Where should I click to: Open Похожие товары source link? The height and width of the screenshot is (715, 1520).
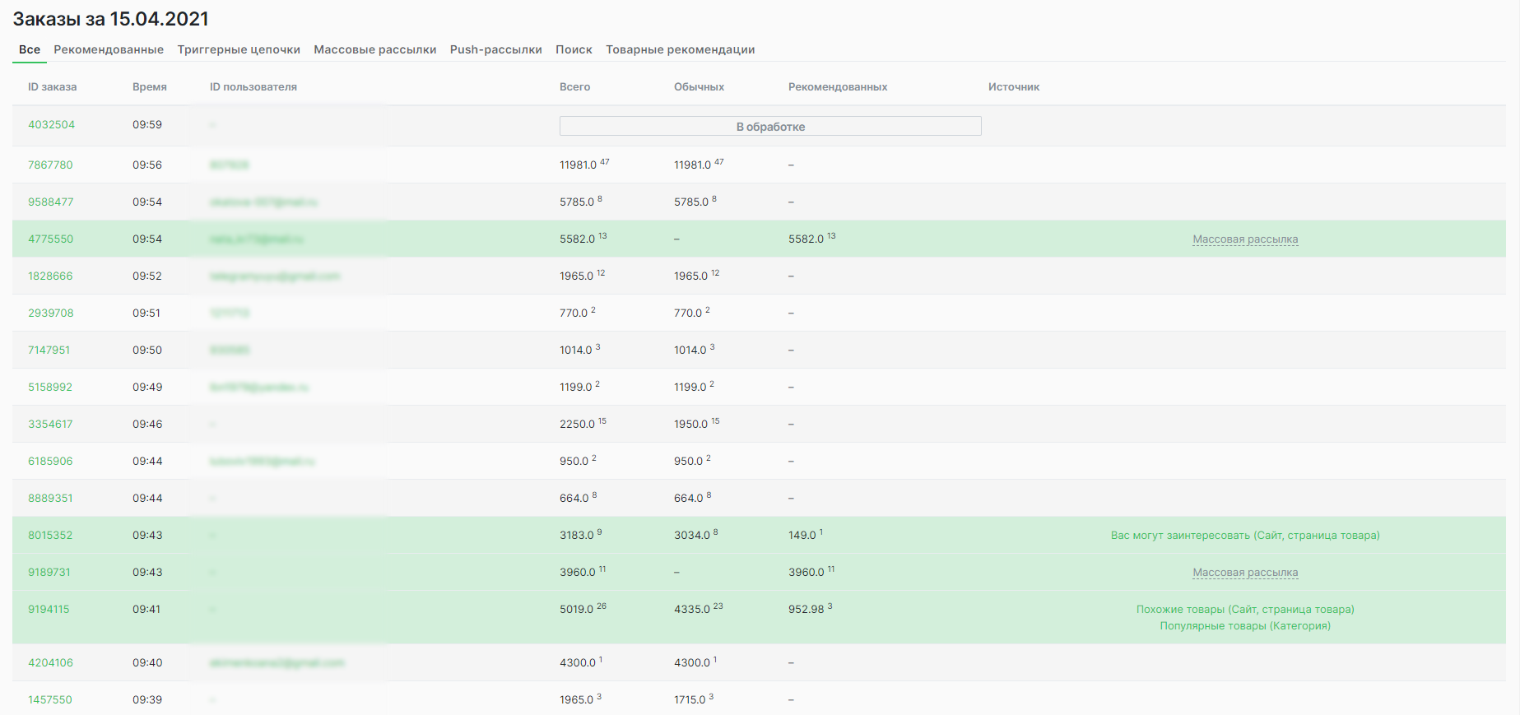[1245, 609]
